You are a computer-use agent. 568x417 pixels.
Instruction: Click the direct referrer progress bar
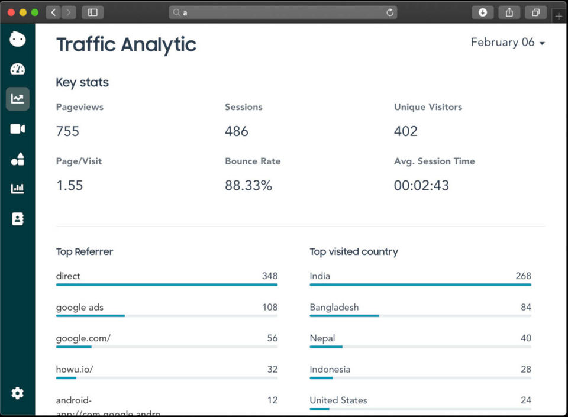click(167, 285)
